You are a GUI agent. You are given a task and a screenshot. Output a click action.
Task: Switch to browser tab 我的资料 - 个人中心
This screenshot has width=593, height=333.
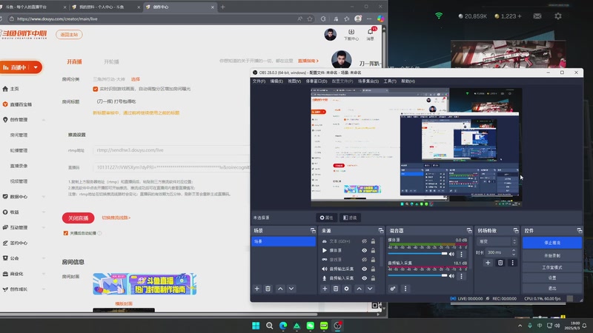[105, 7]
